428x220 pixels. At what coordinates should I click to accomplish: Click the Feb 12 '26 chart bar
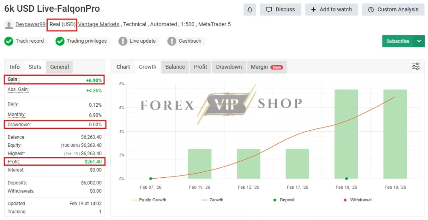coord(248,164)
